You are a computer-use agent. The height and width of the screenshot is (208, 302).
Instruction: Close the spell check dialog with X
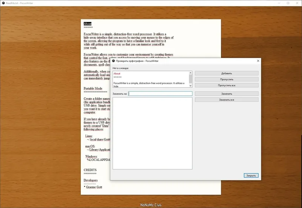[x=258, y=61]
